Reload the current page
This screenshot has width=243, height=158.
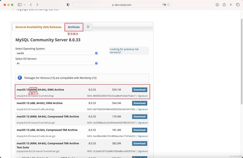tap(168, 5)
